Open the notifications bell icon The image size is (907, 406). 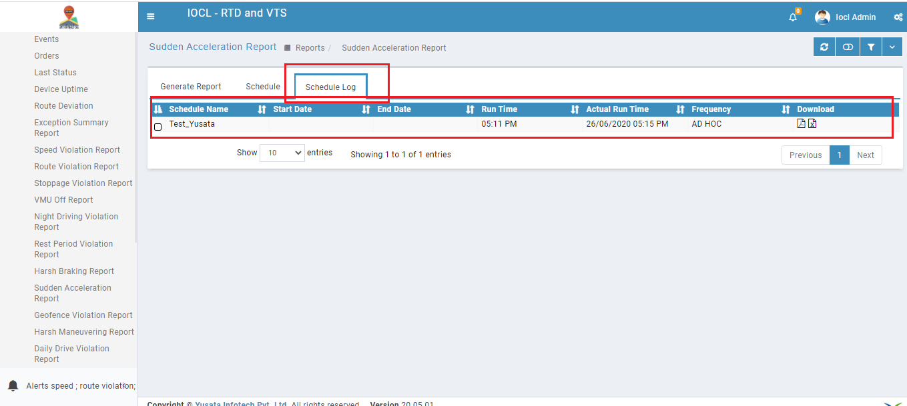point(793,17)
